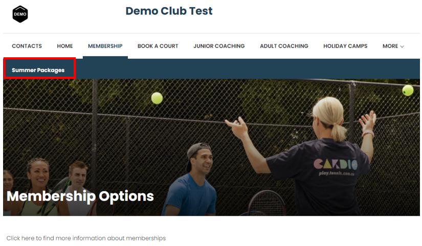Click the tennis ball in mid-air near the fence post
Image resolution: width=422 pixels, height=246 pixels.
pyautogui.click(x=157, y=98)
